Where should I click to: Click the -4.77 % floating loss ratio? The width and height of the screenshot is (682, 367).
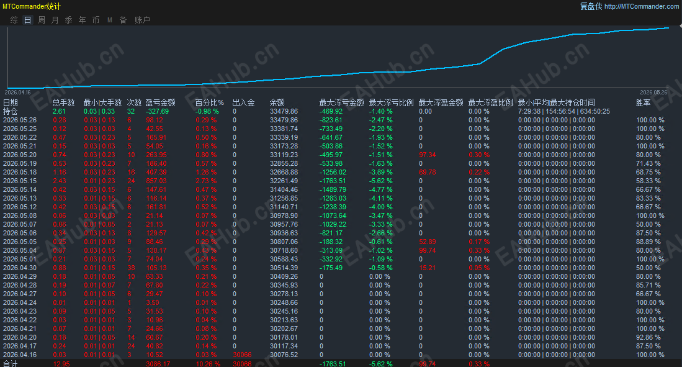click(381, 190)
